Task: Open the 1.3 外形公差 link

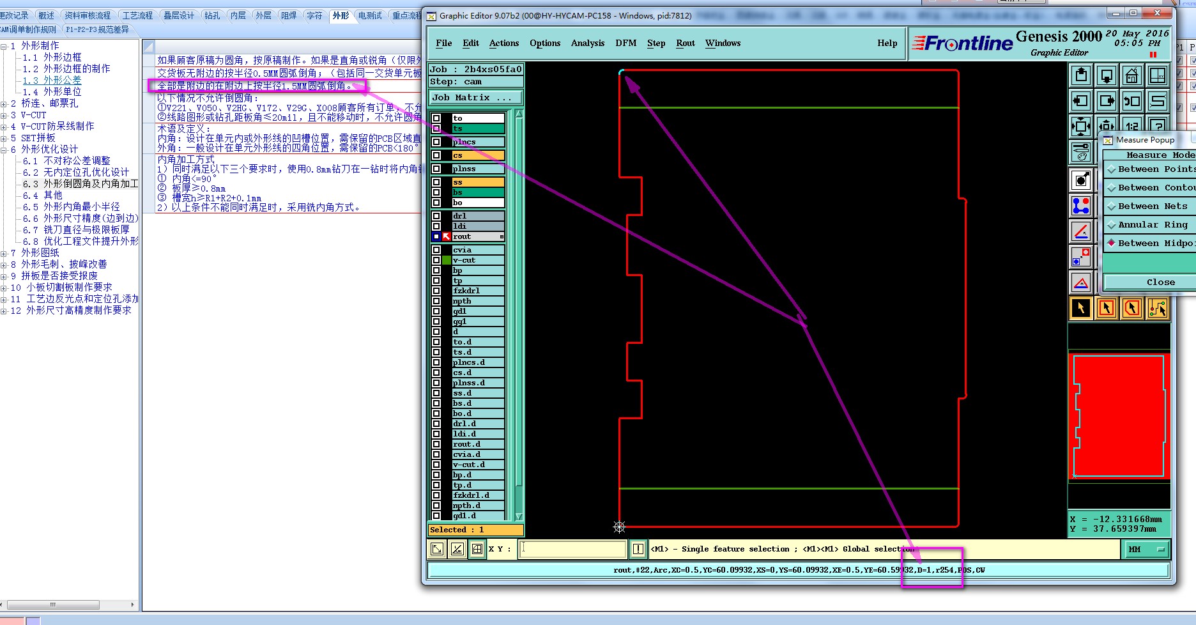Action: [52, 81]
